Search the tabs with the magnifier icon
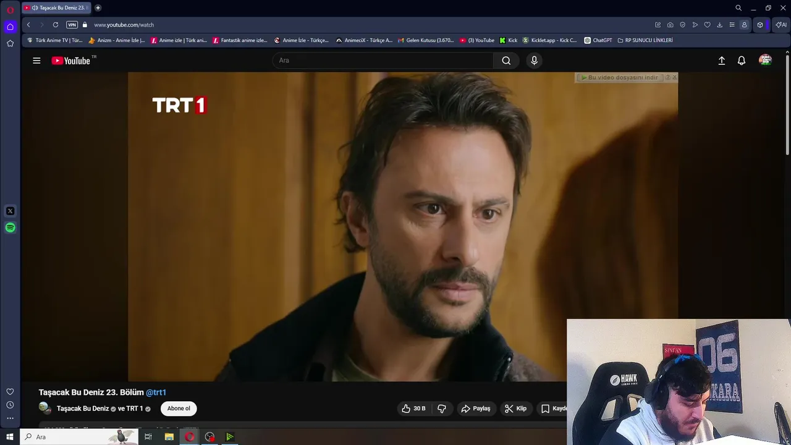The height and width of the screenshot is (445, 791). [738, 8]
